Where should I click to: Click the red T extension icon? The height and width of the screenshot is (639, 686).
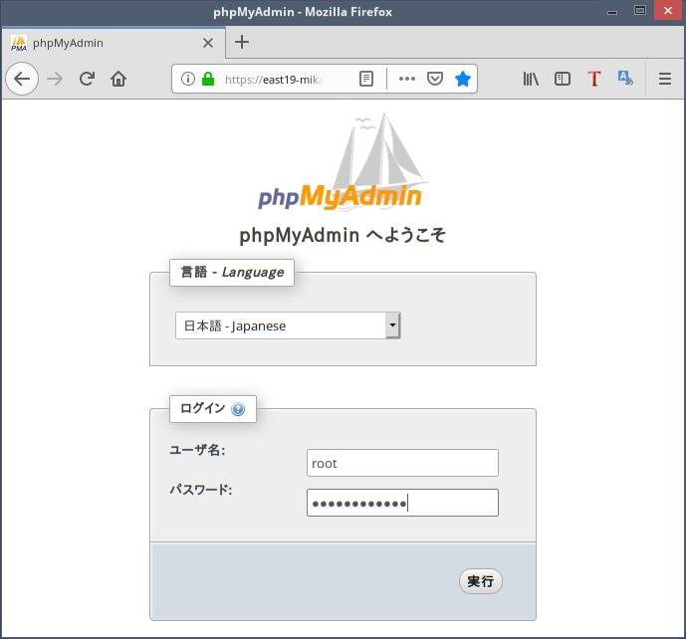(594, 79)
